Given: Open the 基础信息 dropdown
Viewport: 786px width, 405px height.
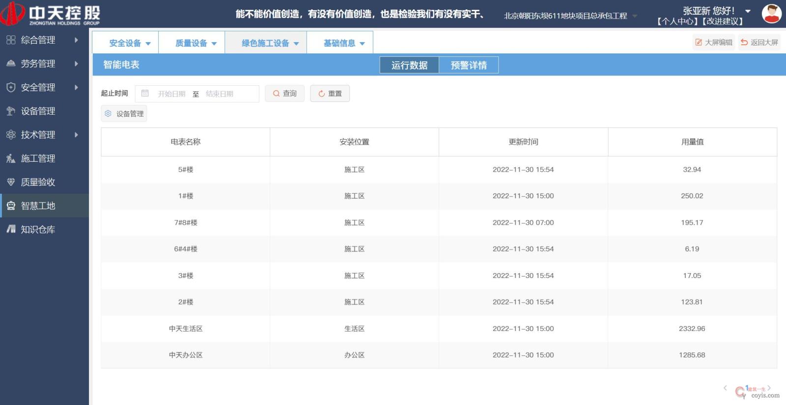Looking at the screenshot, I should (340, 43).
